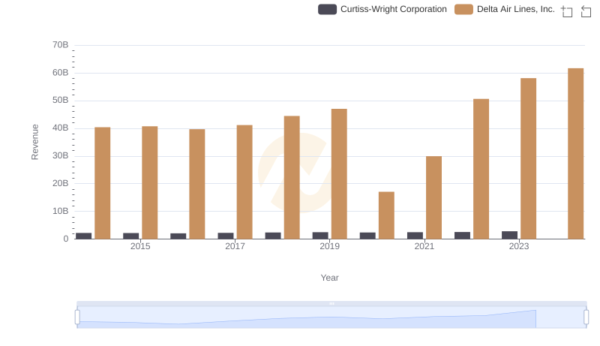Viewport: 600px width, 346px height.
Task: Click the Delta bar above the 2021 label
Action: [433, 197]
